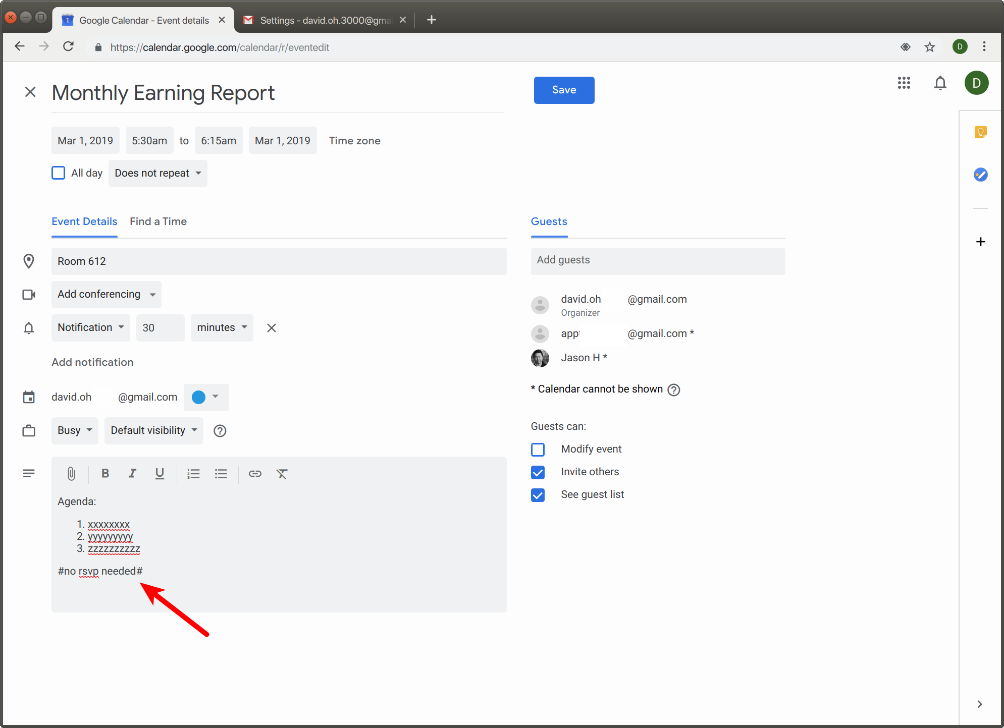The height and width of the screenshot is (728, 1004).
Task: Switch to the Find a Time tab
Action: tap(157, 221)
